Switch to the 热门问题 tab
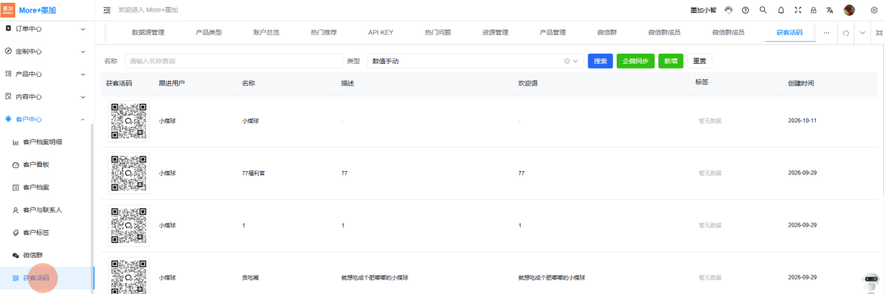884x294 pixels. point(438,32)
